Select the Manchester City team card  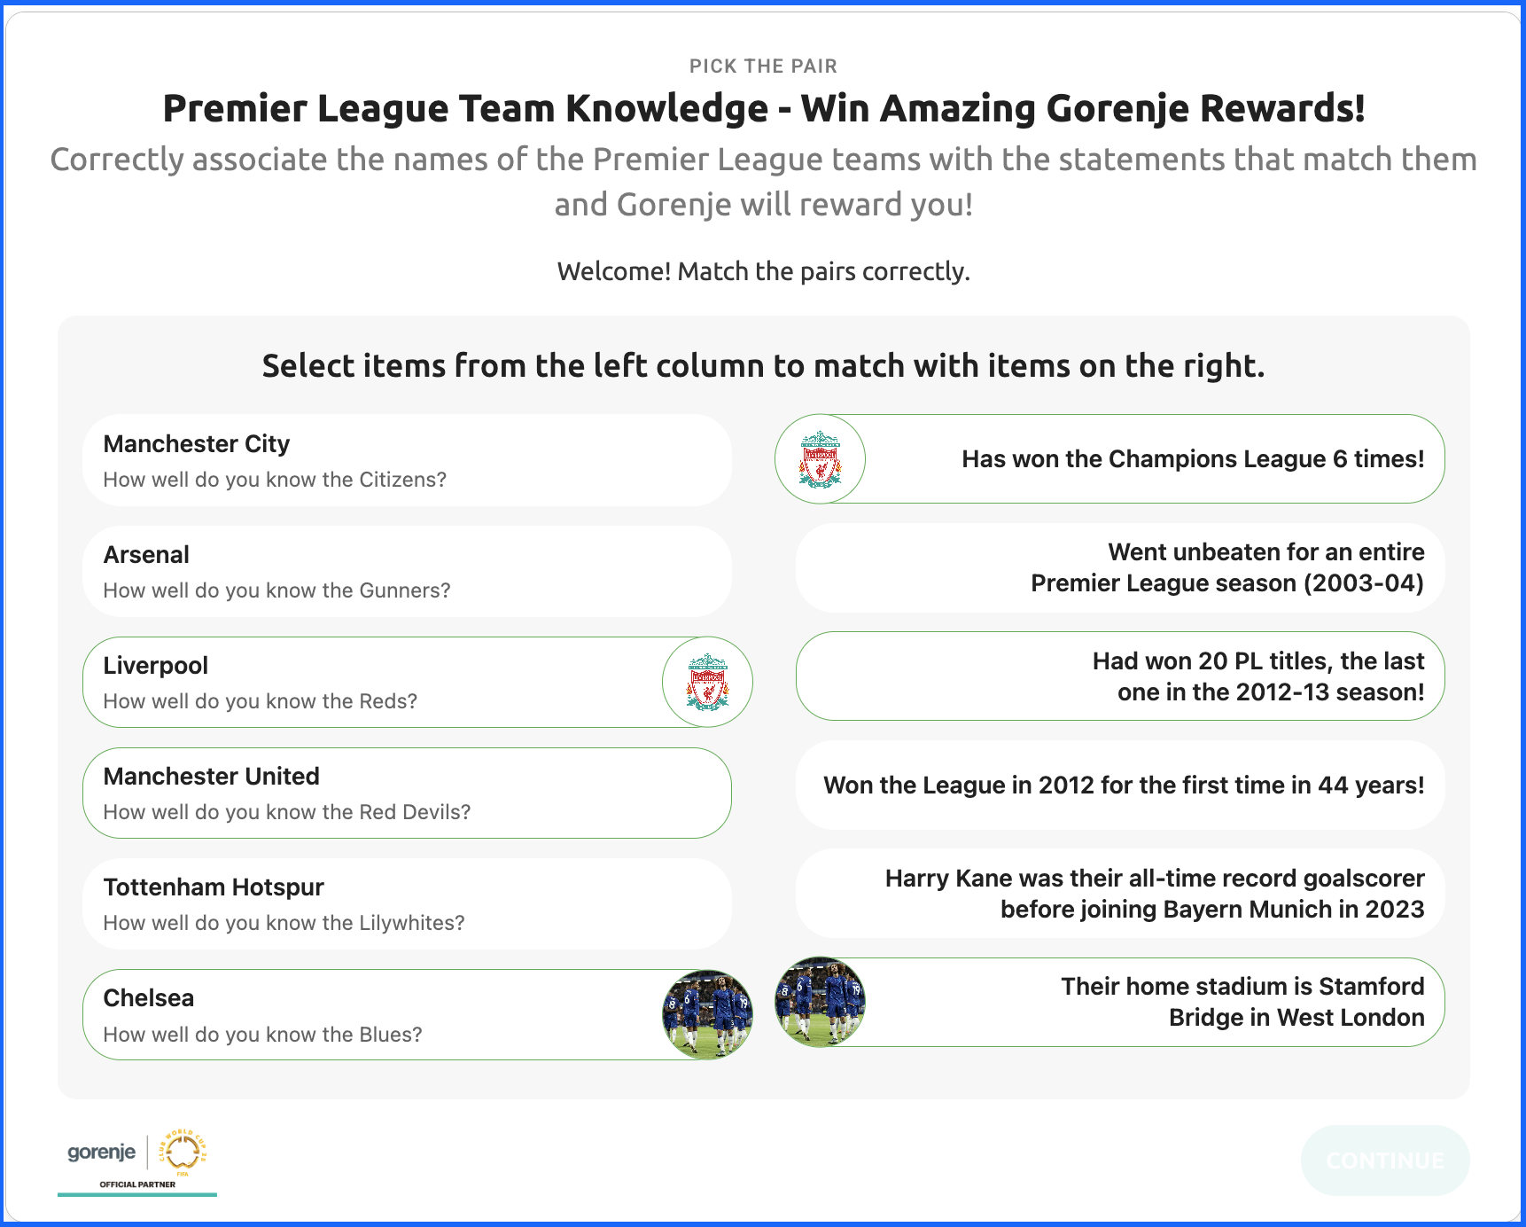[407, 460]
